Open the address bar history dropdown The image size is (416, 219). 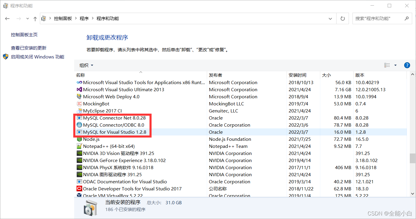pos(330,18)
